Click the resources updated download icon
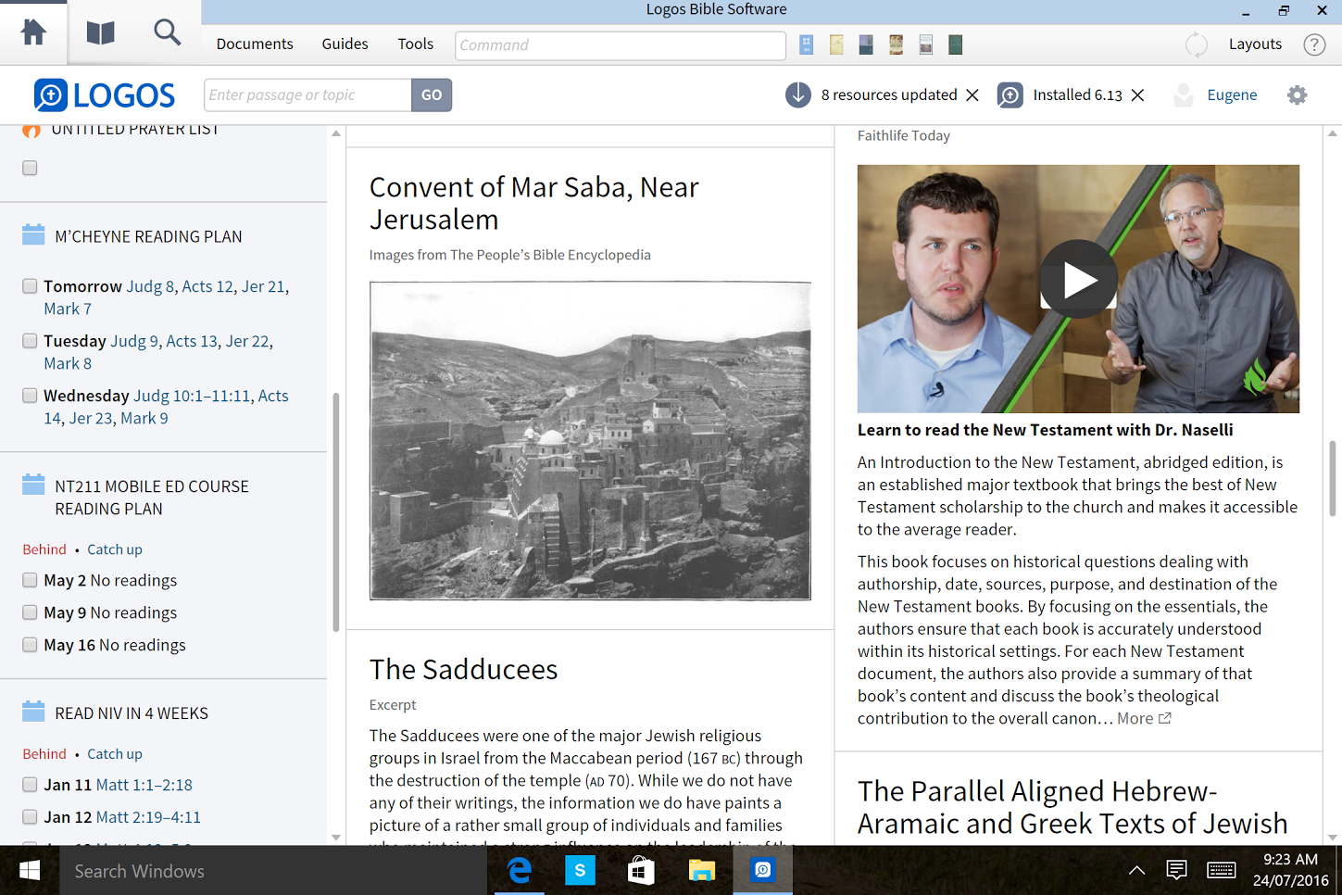 pos(798,95)
